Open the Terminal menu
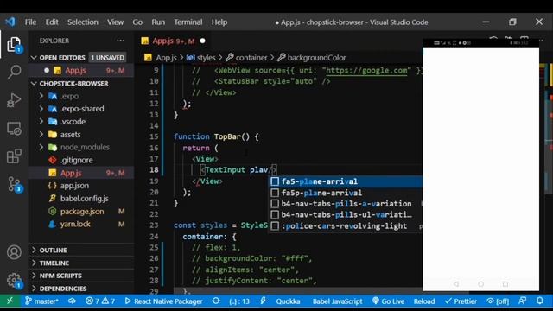This screenshot has height=311, width=553. (188, 22)
